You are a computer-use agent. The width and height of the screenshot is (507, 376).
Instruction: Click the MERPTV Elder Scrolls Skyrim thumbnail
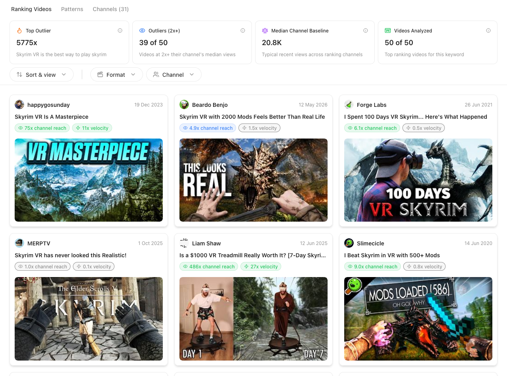click(89, 319)
